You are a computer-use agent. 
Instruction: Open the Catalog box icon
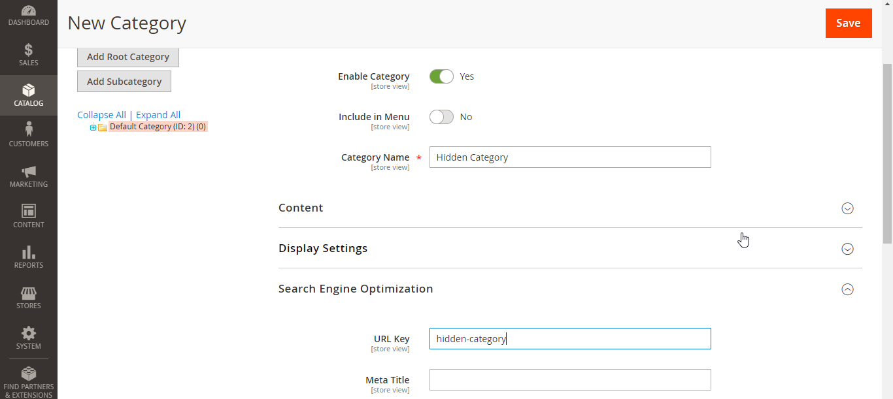click(x=29, y=90)
